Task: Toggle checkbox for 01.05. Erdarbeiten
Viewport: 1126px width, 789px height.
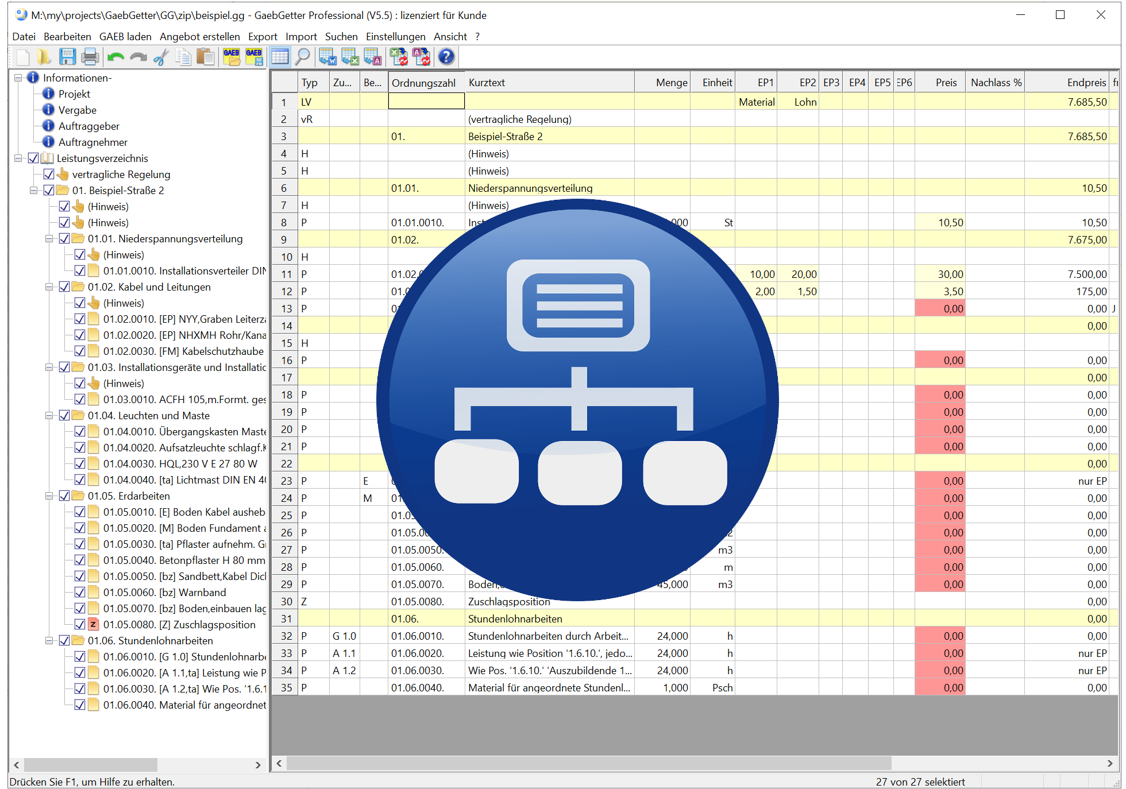Action: [x=64, y=496]
